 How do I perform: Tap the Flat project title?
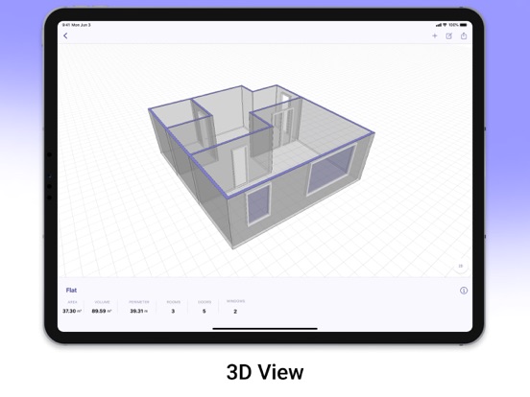pyautogui.click(x=71, y=290)
